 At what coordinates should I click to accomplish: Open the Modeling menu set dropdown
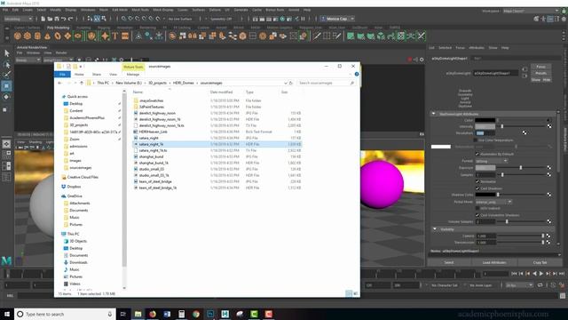point(18,19)
